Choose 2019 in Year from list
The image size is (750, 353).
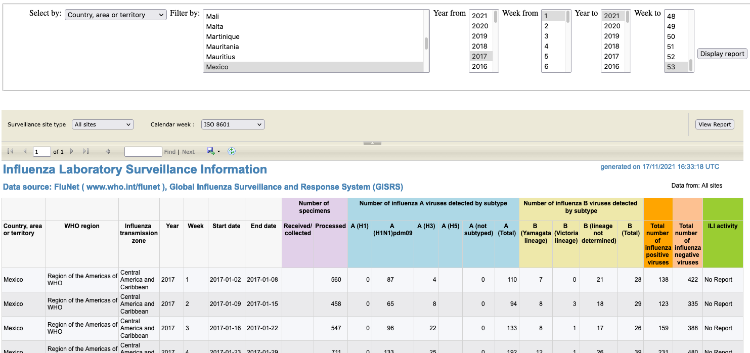[x=481, y=36]
